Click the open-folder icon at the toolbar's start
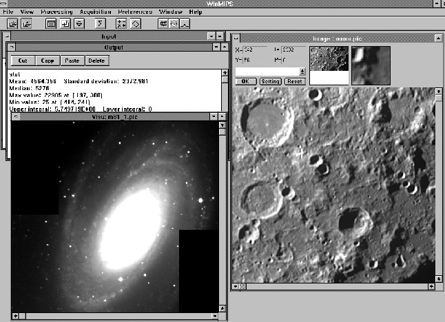445x322 pixels. point(12,23)
